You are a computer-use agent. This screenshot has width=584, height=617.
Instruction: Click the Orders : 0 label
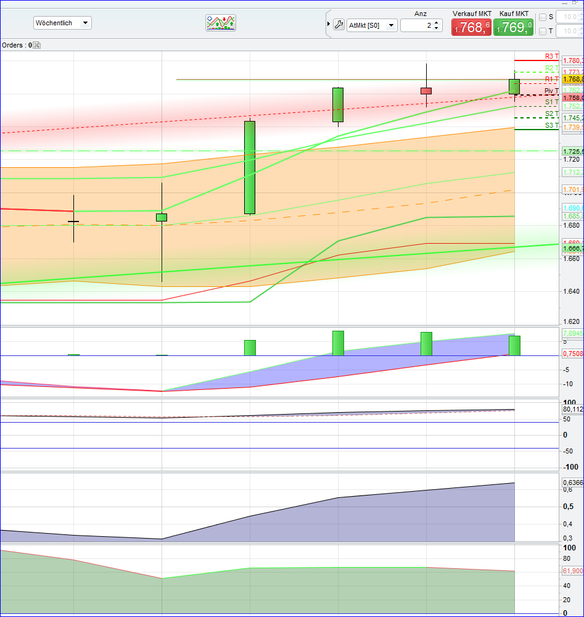click(17, 45)
